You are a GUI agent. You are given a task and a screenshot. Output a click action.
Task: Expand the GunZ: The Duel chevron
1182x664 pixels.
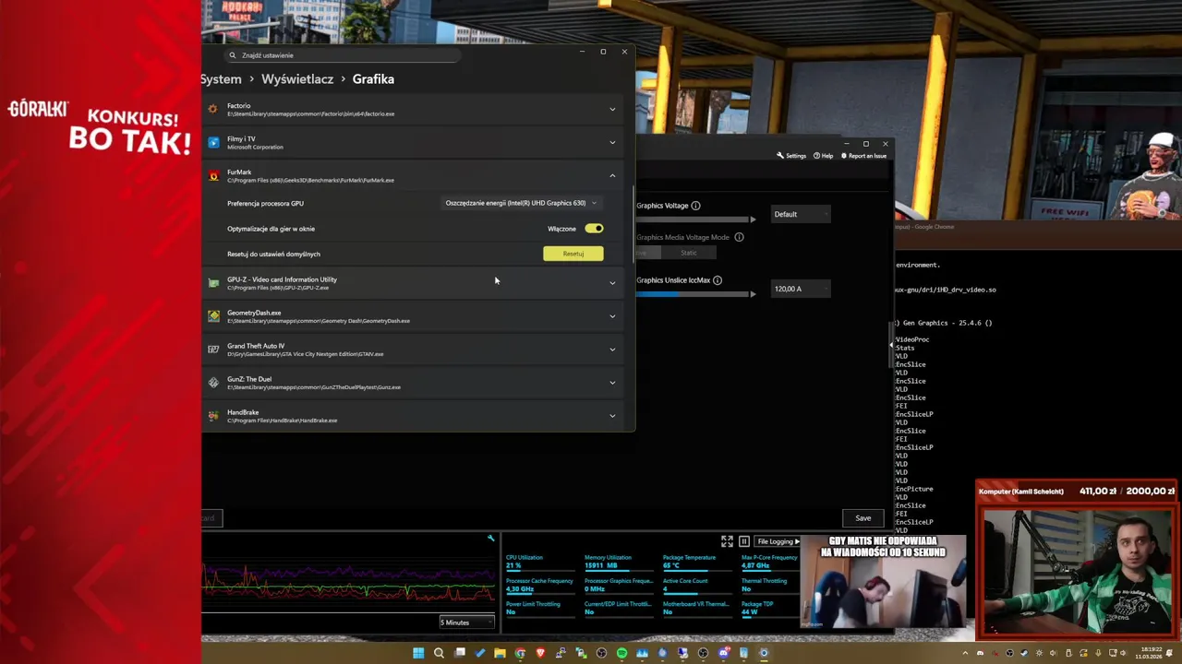click(612, 383)
